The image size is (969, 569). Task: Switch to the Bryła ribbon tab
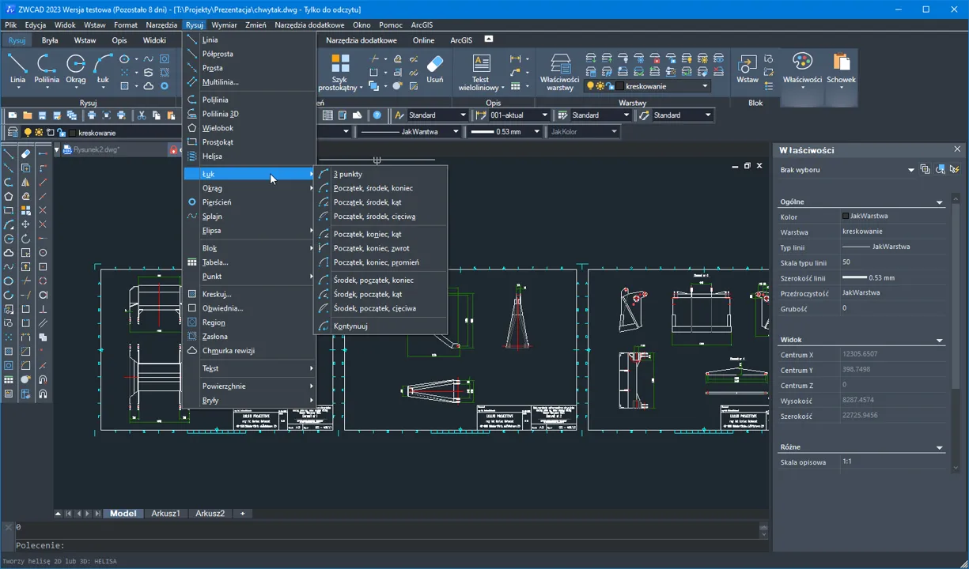(x=50, y=40)
